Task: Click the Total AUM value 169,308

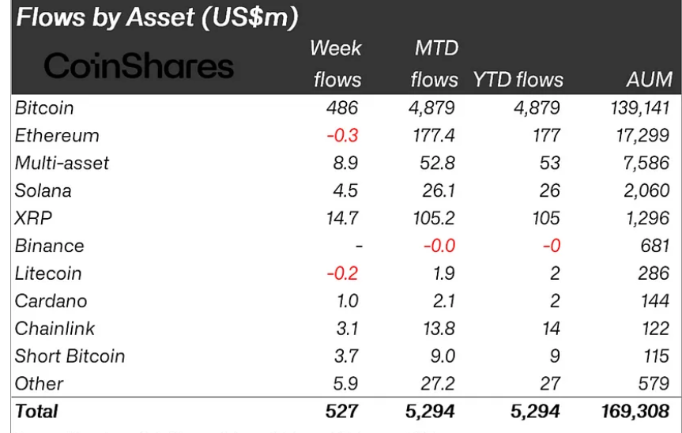Action: [635, 412]
